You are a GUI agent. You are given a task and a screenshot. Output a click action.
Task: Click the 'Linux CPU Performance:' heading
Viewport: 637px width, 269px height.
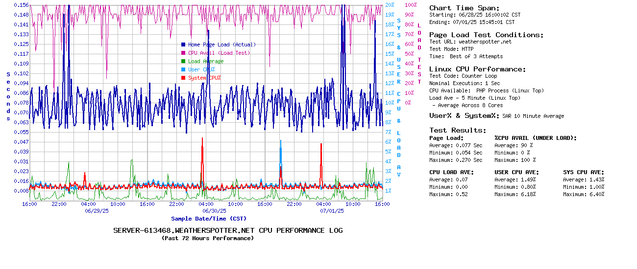click(x=477, y=69)
